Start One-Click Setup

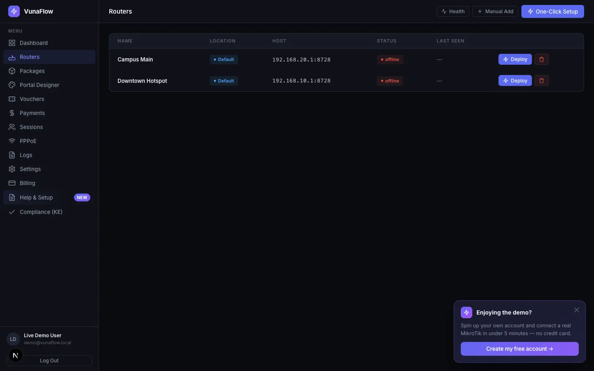[x=553, y=12]
